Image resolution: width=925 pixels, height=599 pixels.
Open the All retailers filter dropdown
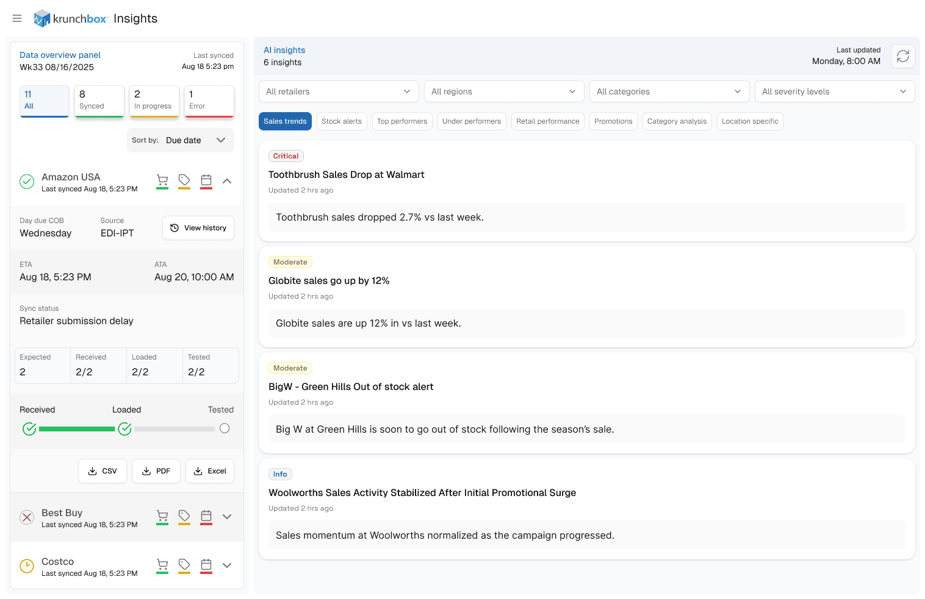pyautogui.click(x=339, y=91)
